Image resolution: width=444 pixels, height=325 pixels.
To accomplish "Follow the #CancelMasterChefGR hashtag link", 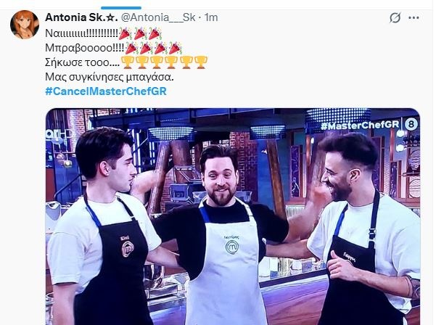I will click(x=106, y=91).
